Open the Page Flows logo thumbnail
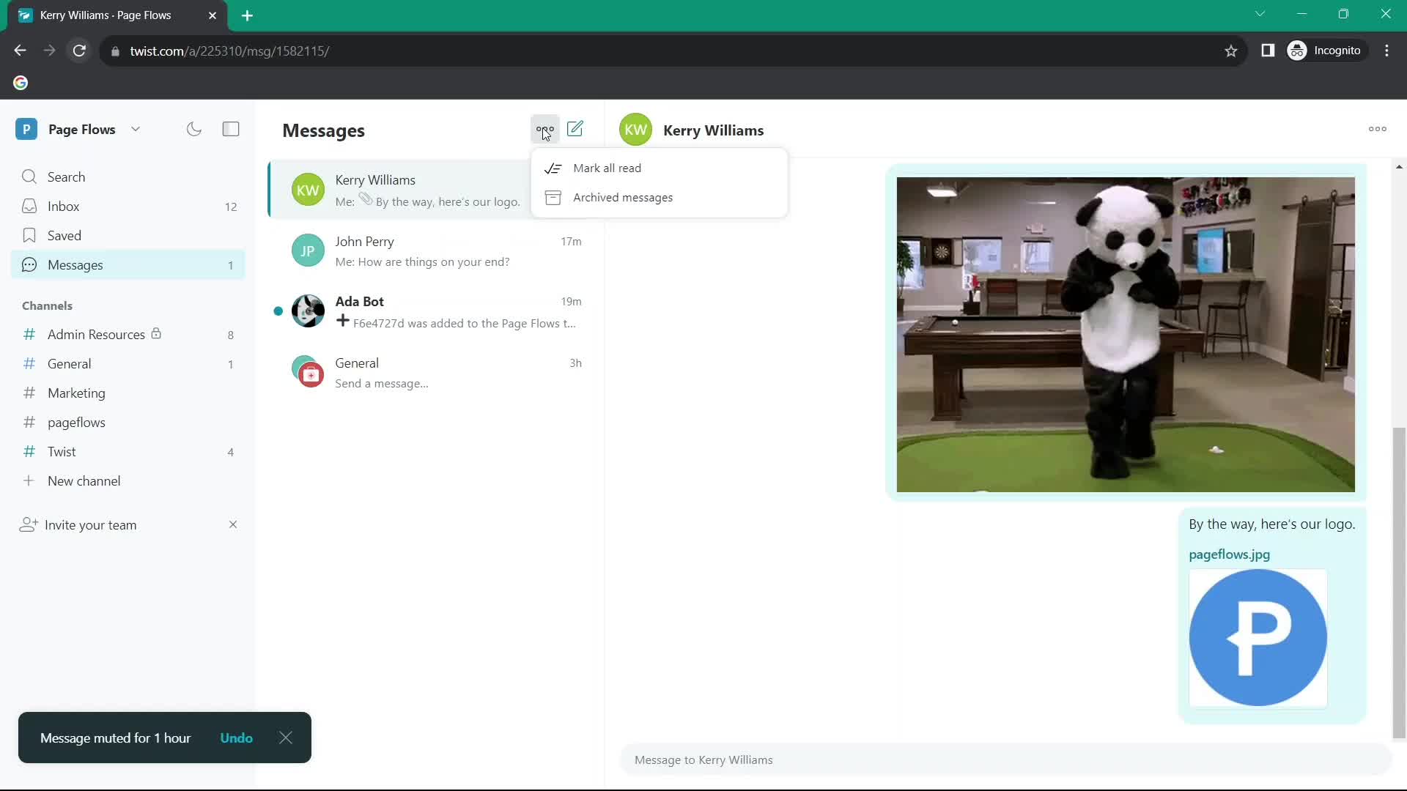 point(1258,638)
